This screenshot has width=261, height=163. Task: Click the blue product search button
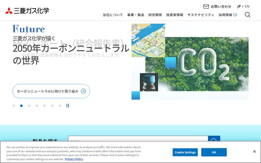tap(214, 139)
